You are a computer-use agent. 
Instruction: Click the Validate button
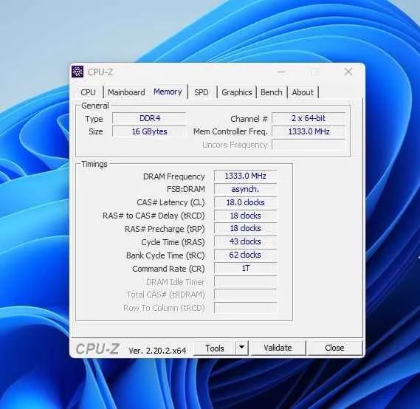click(278, 348)
